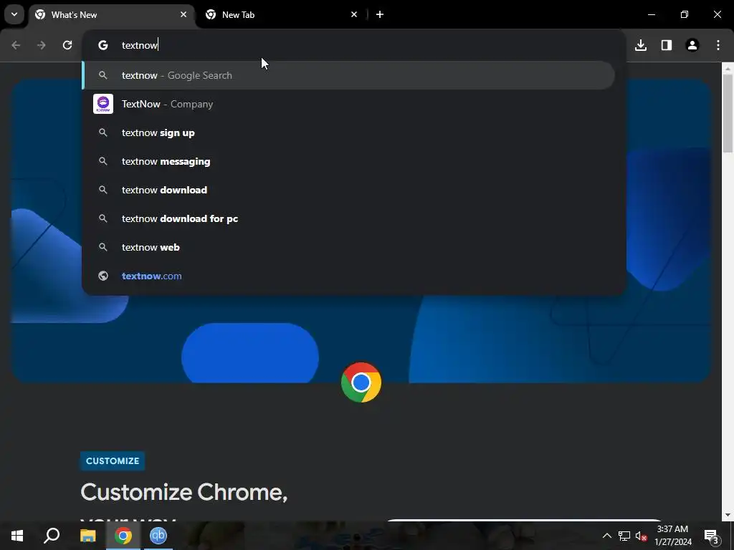The image size is (734, 550).
Task: Choose 'textnow messaging' suggestion
Action: (348, 161)
